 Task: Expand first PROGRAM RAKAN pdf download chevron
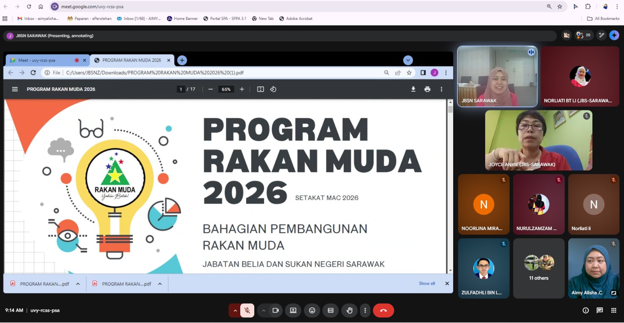[78, 284]
